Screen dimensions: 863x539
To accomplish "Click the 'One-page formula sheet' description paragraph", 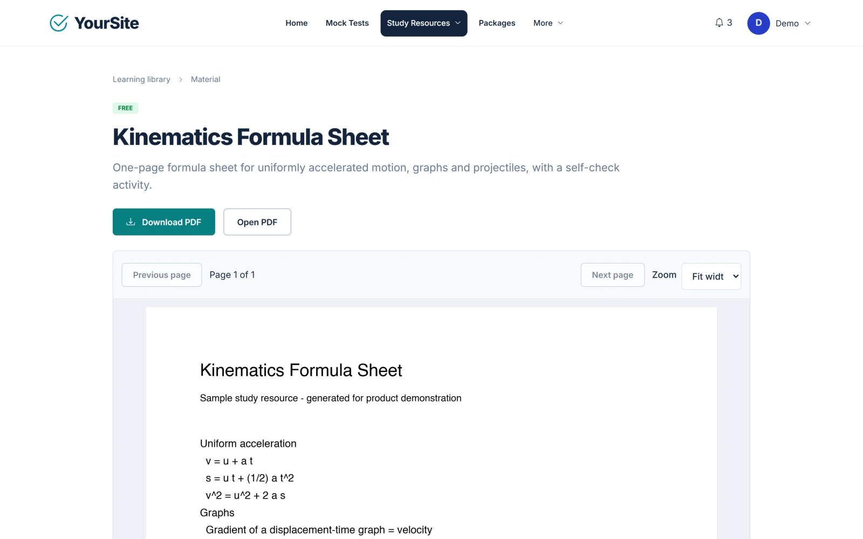I will [x=366, y=176].
